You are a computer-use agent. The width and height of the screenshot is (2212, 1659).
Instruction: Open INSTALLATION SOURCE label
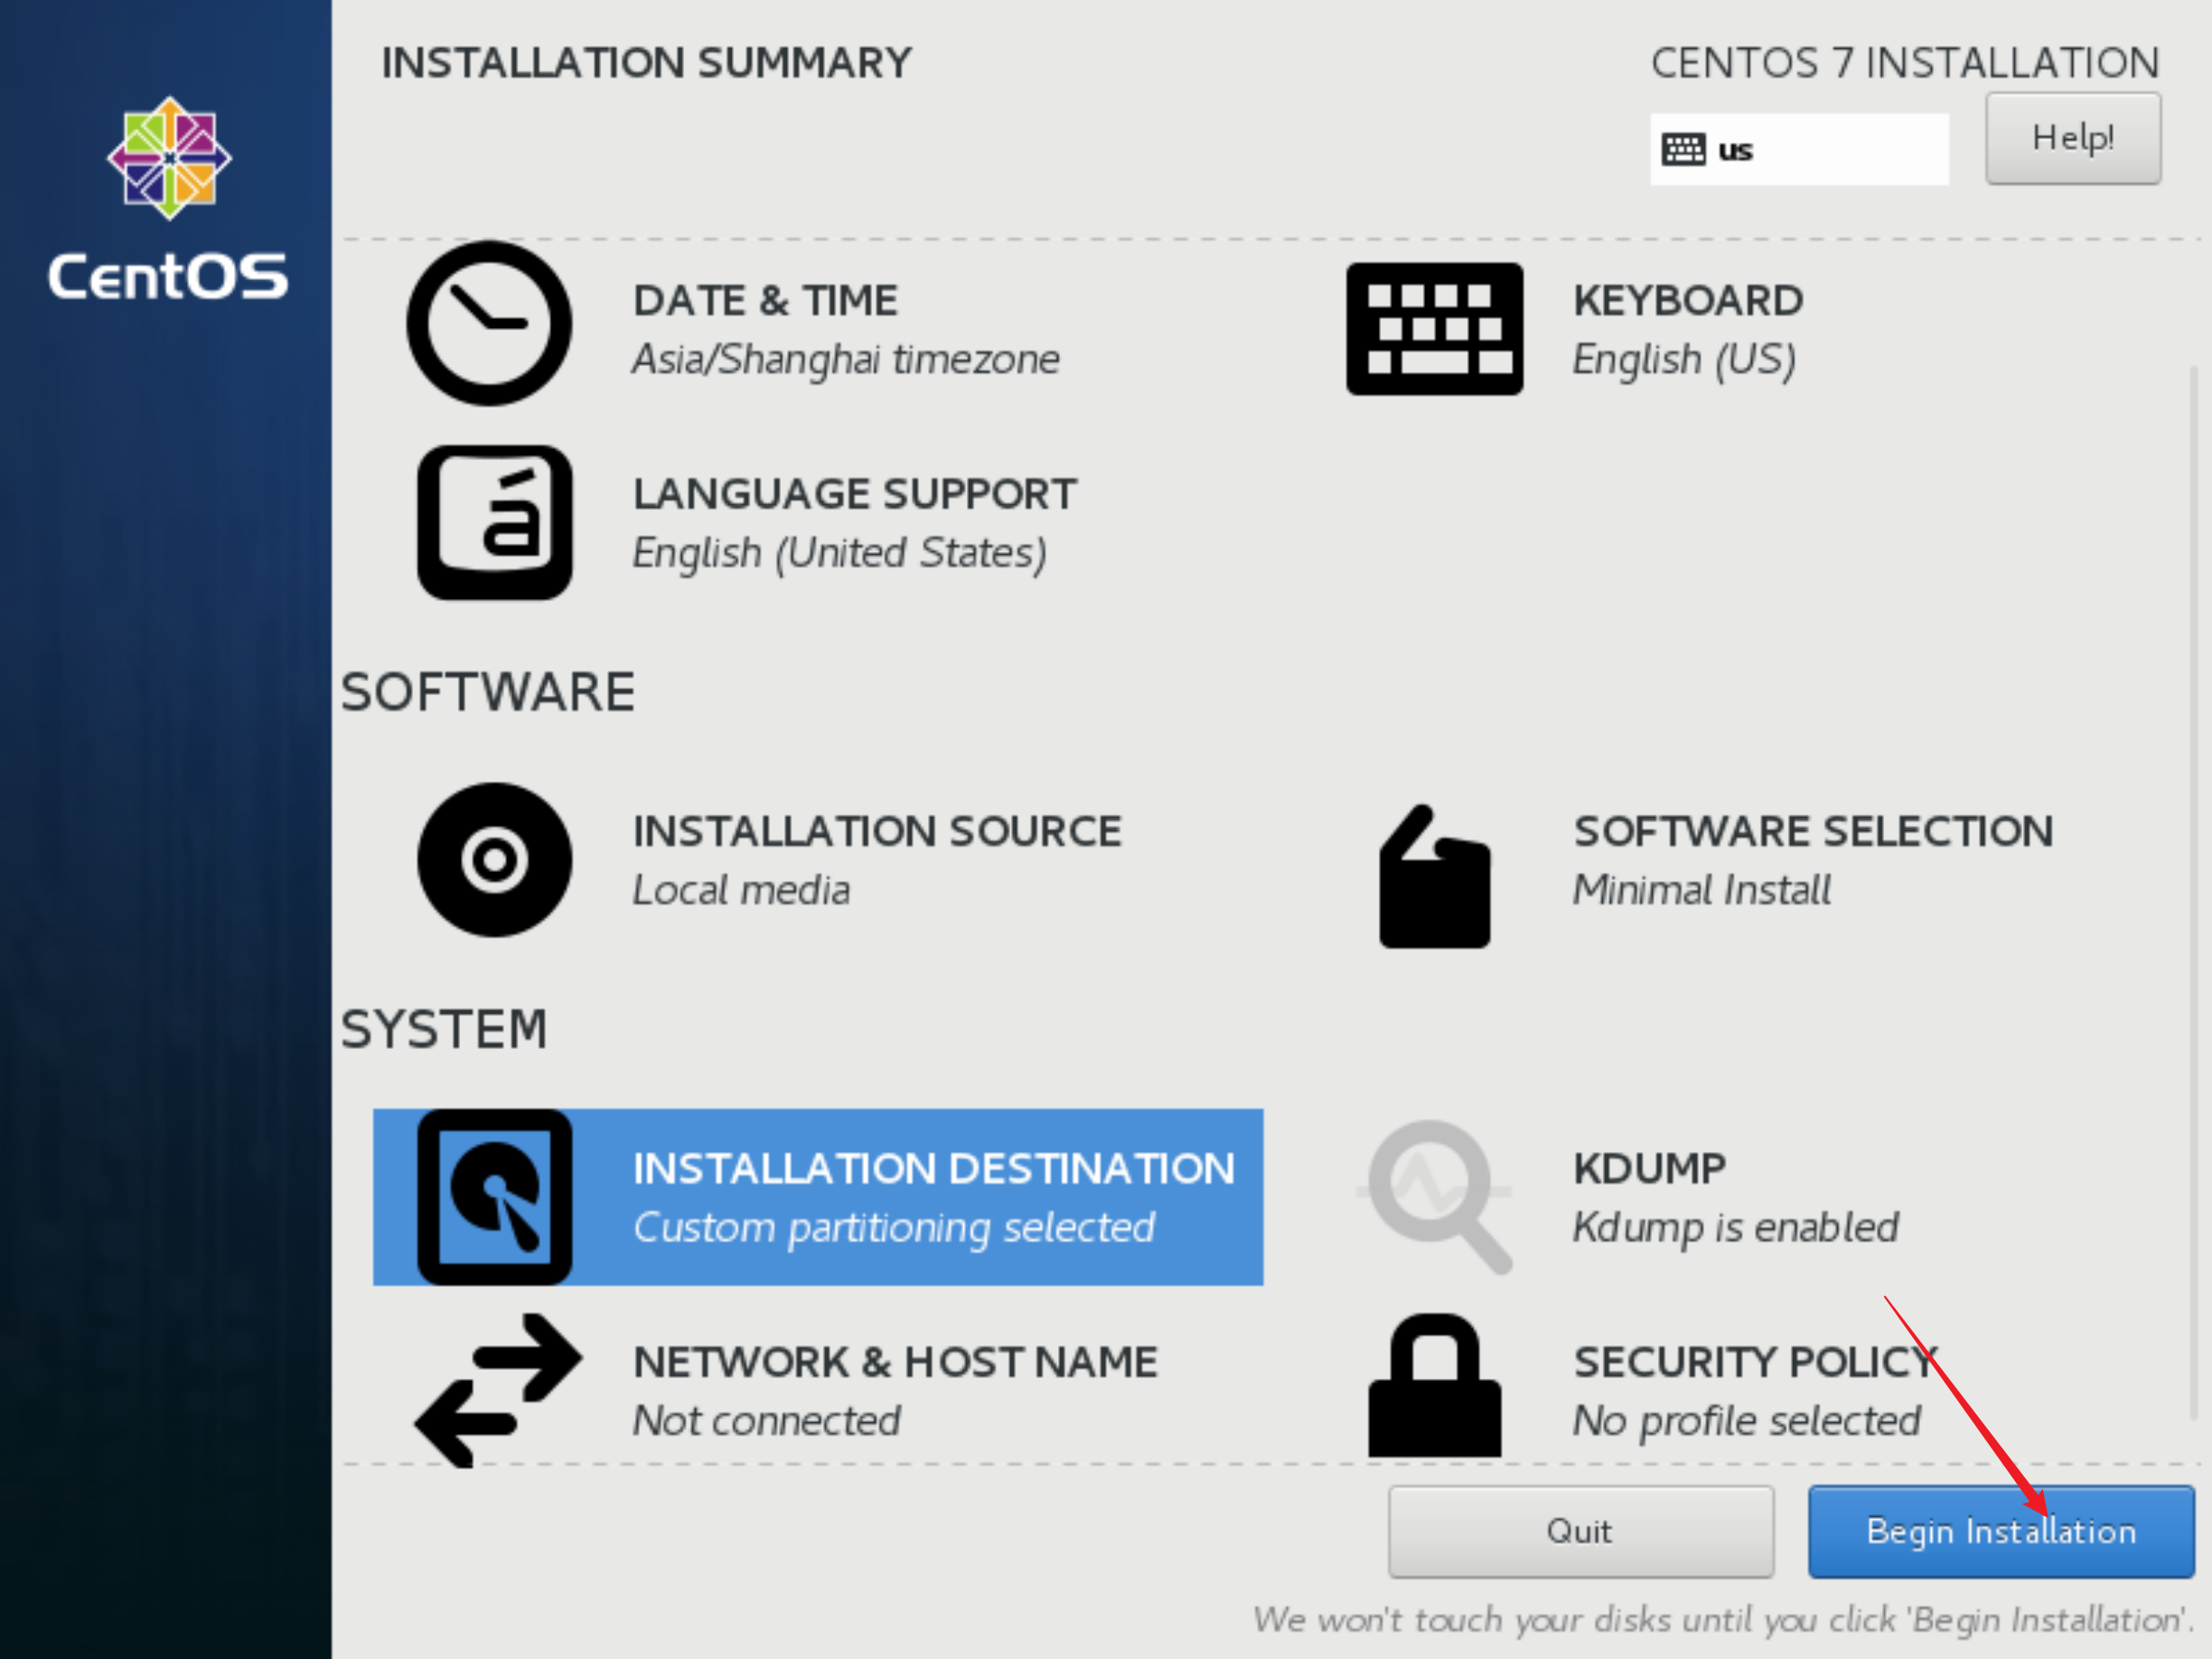(878, 831)
